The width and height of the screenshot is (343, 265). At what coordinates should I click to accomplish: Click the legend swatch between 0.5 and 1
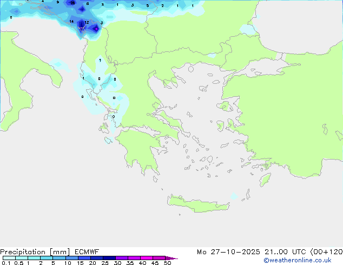coord(22,258)
